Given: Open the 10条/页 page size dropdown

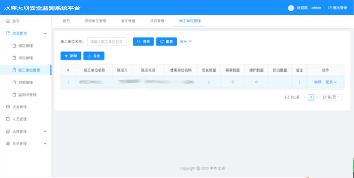Looking at the screenshot, I should pos(332,97).
